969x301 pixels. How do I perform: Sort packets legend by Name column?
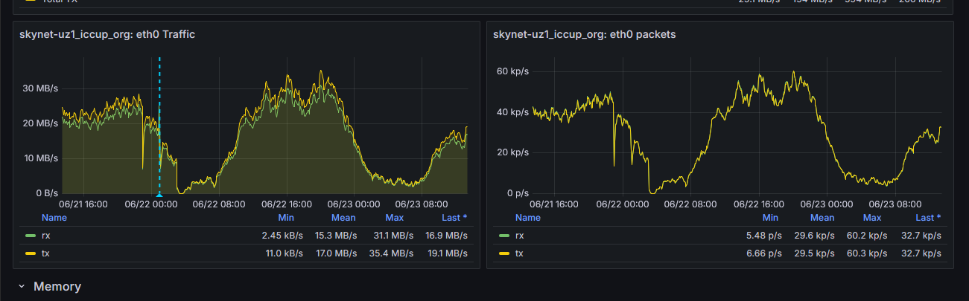click(528, 218)
